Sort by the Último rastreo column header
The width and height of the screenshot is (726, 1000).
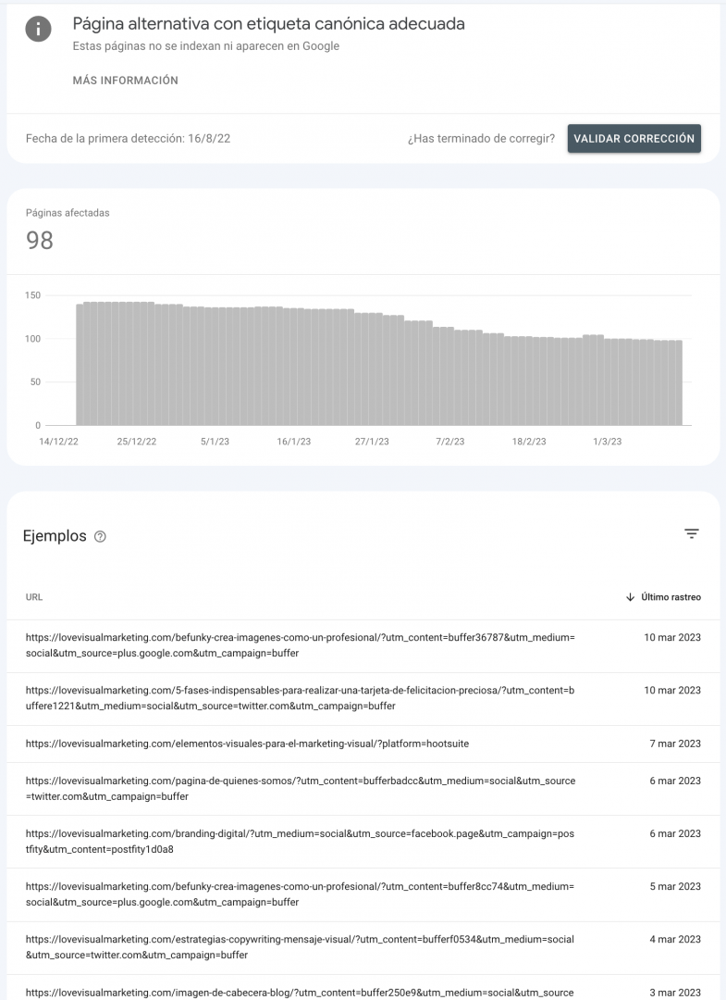click(x=671, y=597)
